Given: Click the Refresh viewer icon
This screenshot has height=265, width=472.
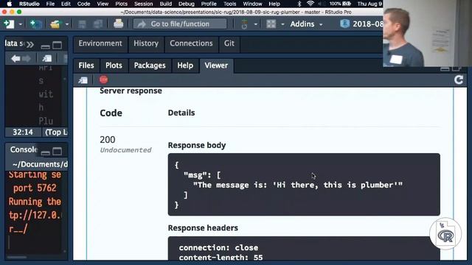Looking at the screenshot, I should 459,80.
